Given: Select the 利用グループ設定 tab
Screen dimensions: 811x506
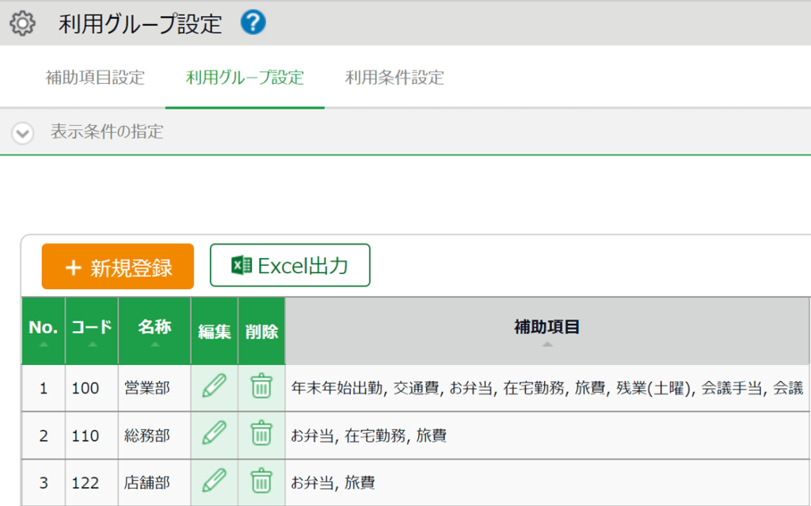Looking at the screenshot, I should (245, 78).
